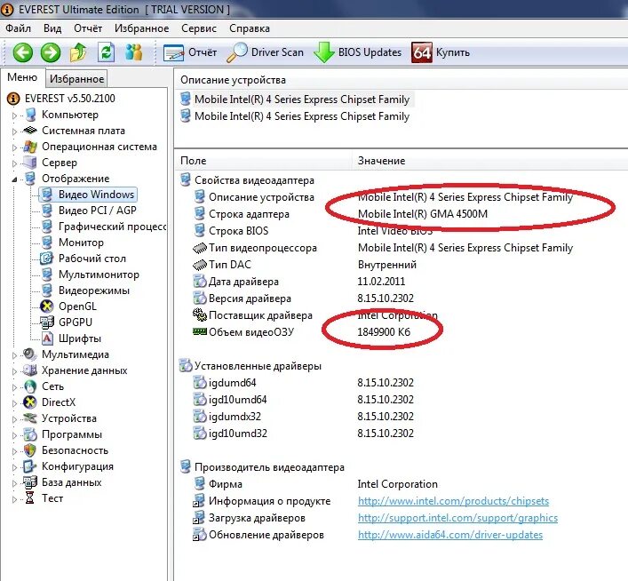The height and width of the screenshot is (581, 628).
Task: Open Графический процессор tree item
Action: 112,227
